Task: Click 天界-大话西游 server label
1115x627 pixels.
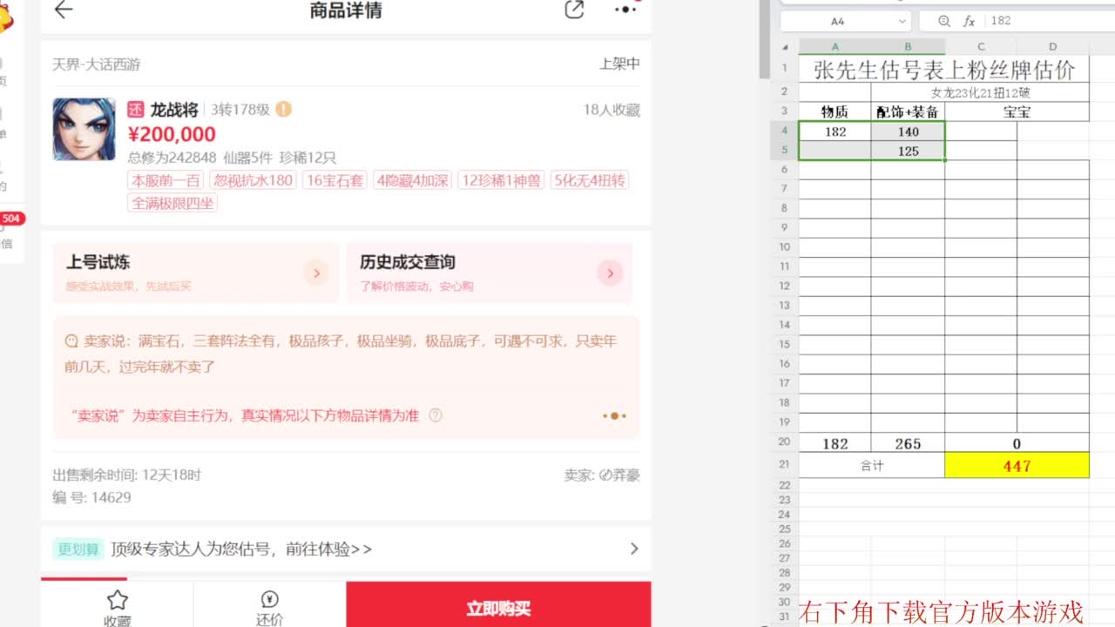Action: tap(97, 64)
